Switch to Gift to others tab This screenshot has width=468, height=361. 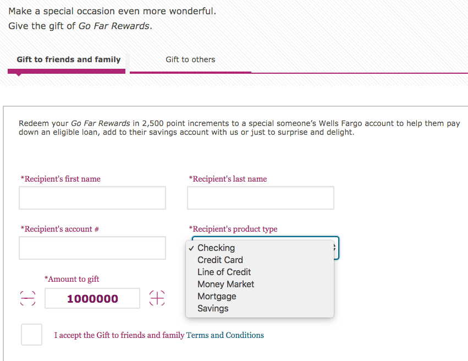pos(190,60)
